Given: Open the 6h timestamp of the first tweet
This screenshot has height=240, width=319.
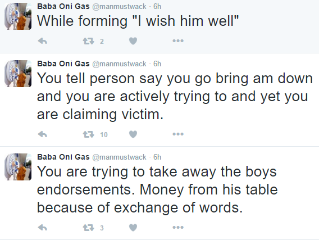Looking at the screenshot, I should pyautogui.click(x=157, y=7).
